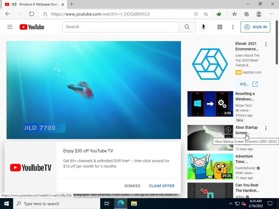279x209 pixels.
Task: Open YouTube settings three-dot menu
Action: pos(233,27)
